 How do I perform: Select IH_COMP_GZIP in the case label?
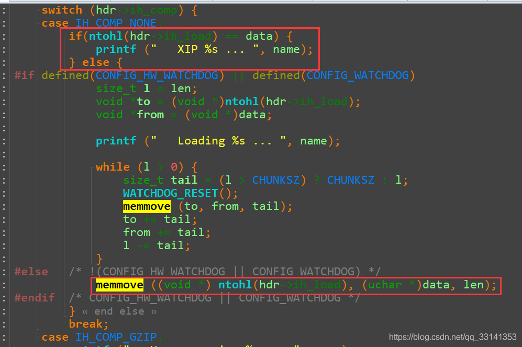click(x=116, y=337)
